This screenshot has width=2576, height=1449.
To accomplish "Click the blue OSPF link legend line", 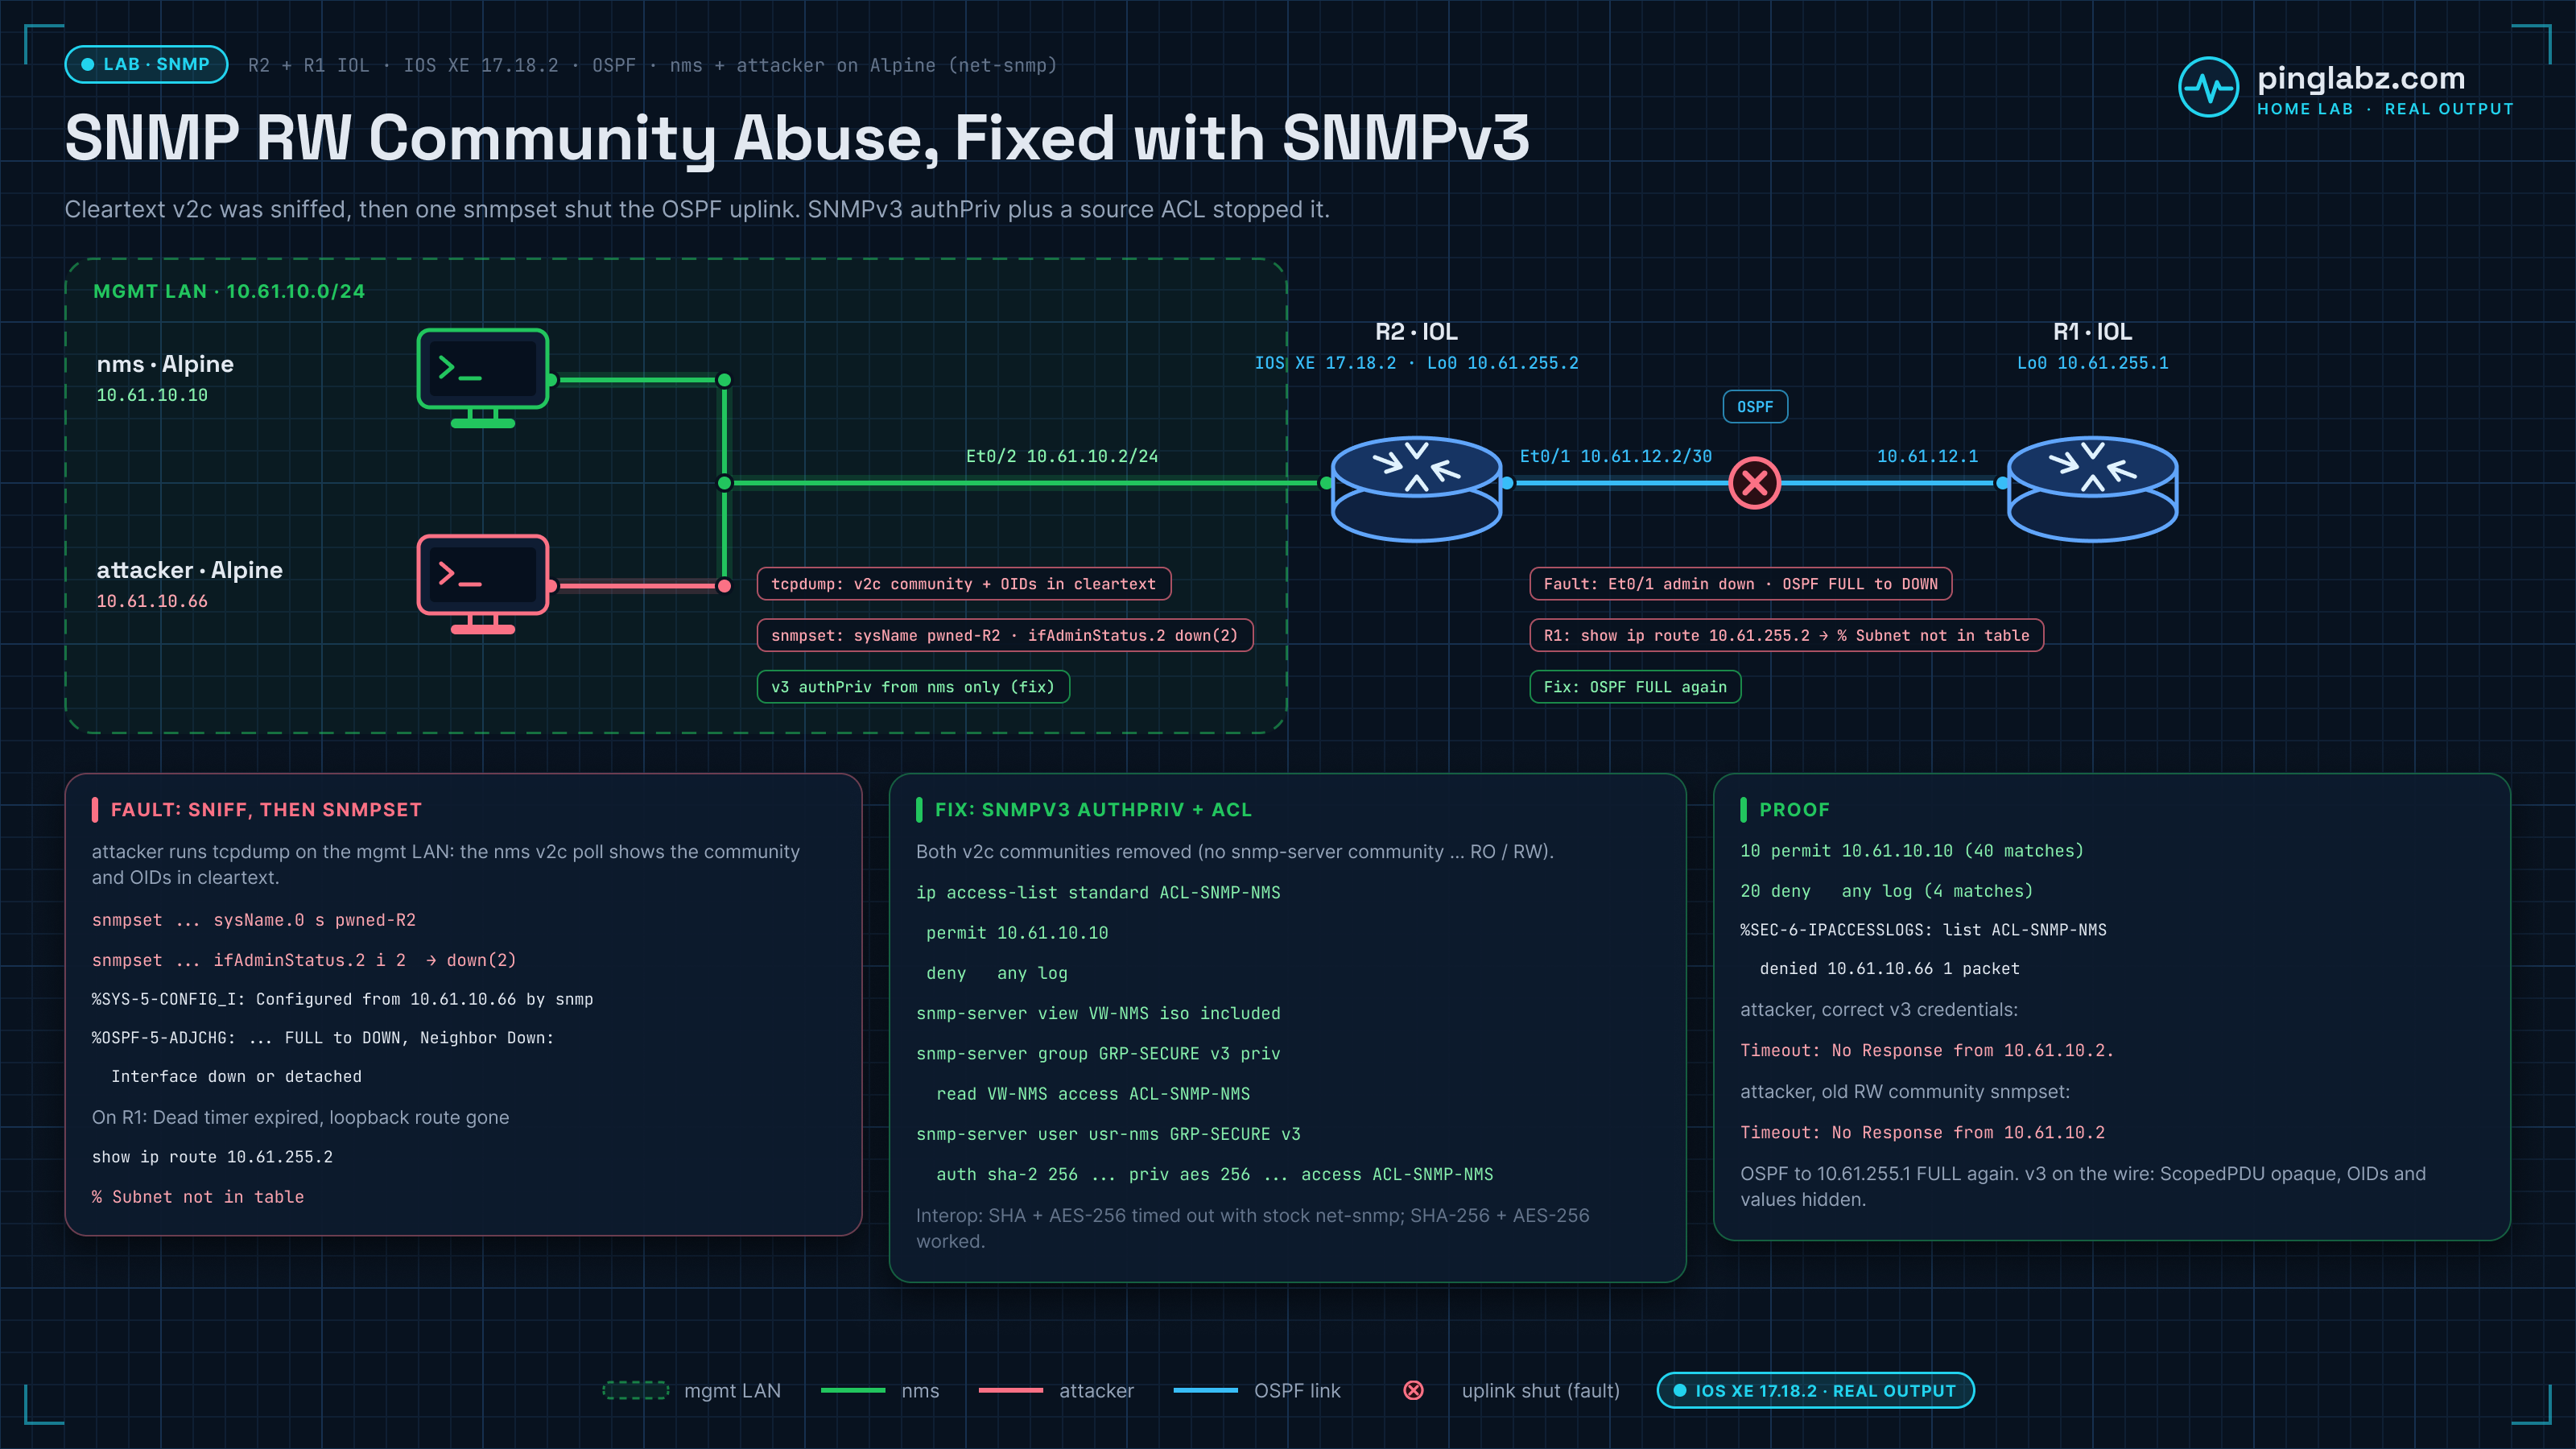I will tap(1205, 1390).
